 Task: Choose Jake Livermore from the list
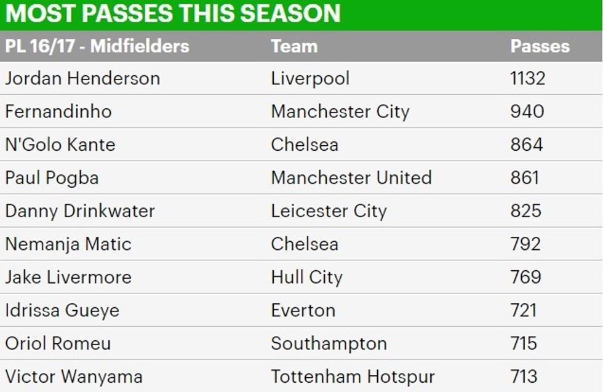(x=68, y=277)
